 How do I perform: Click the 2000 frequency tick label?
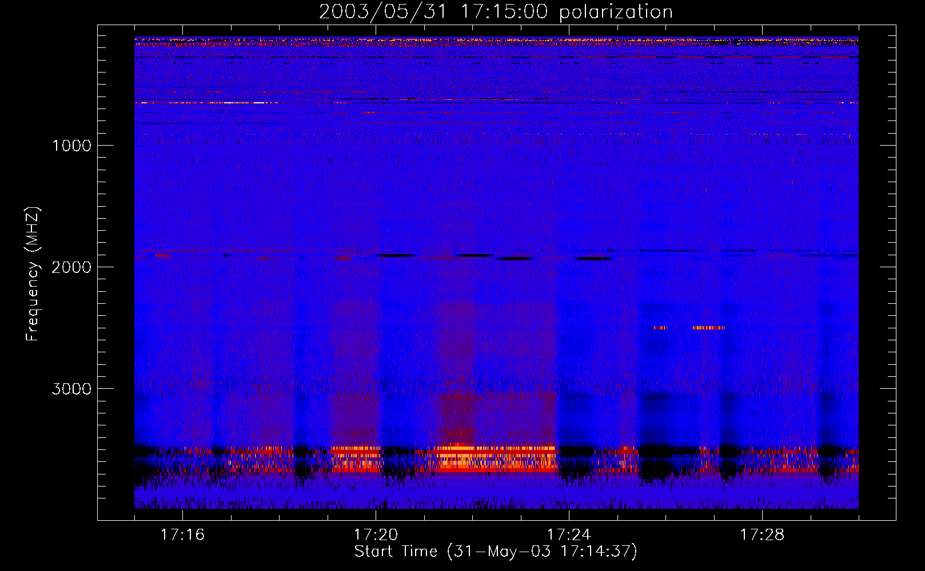[71, 267]
